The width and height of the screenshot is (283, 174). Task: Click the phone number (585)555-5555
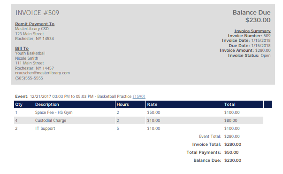29,78
